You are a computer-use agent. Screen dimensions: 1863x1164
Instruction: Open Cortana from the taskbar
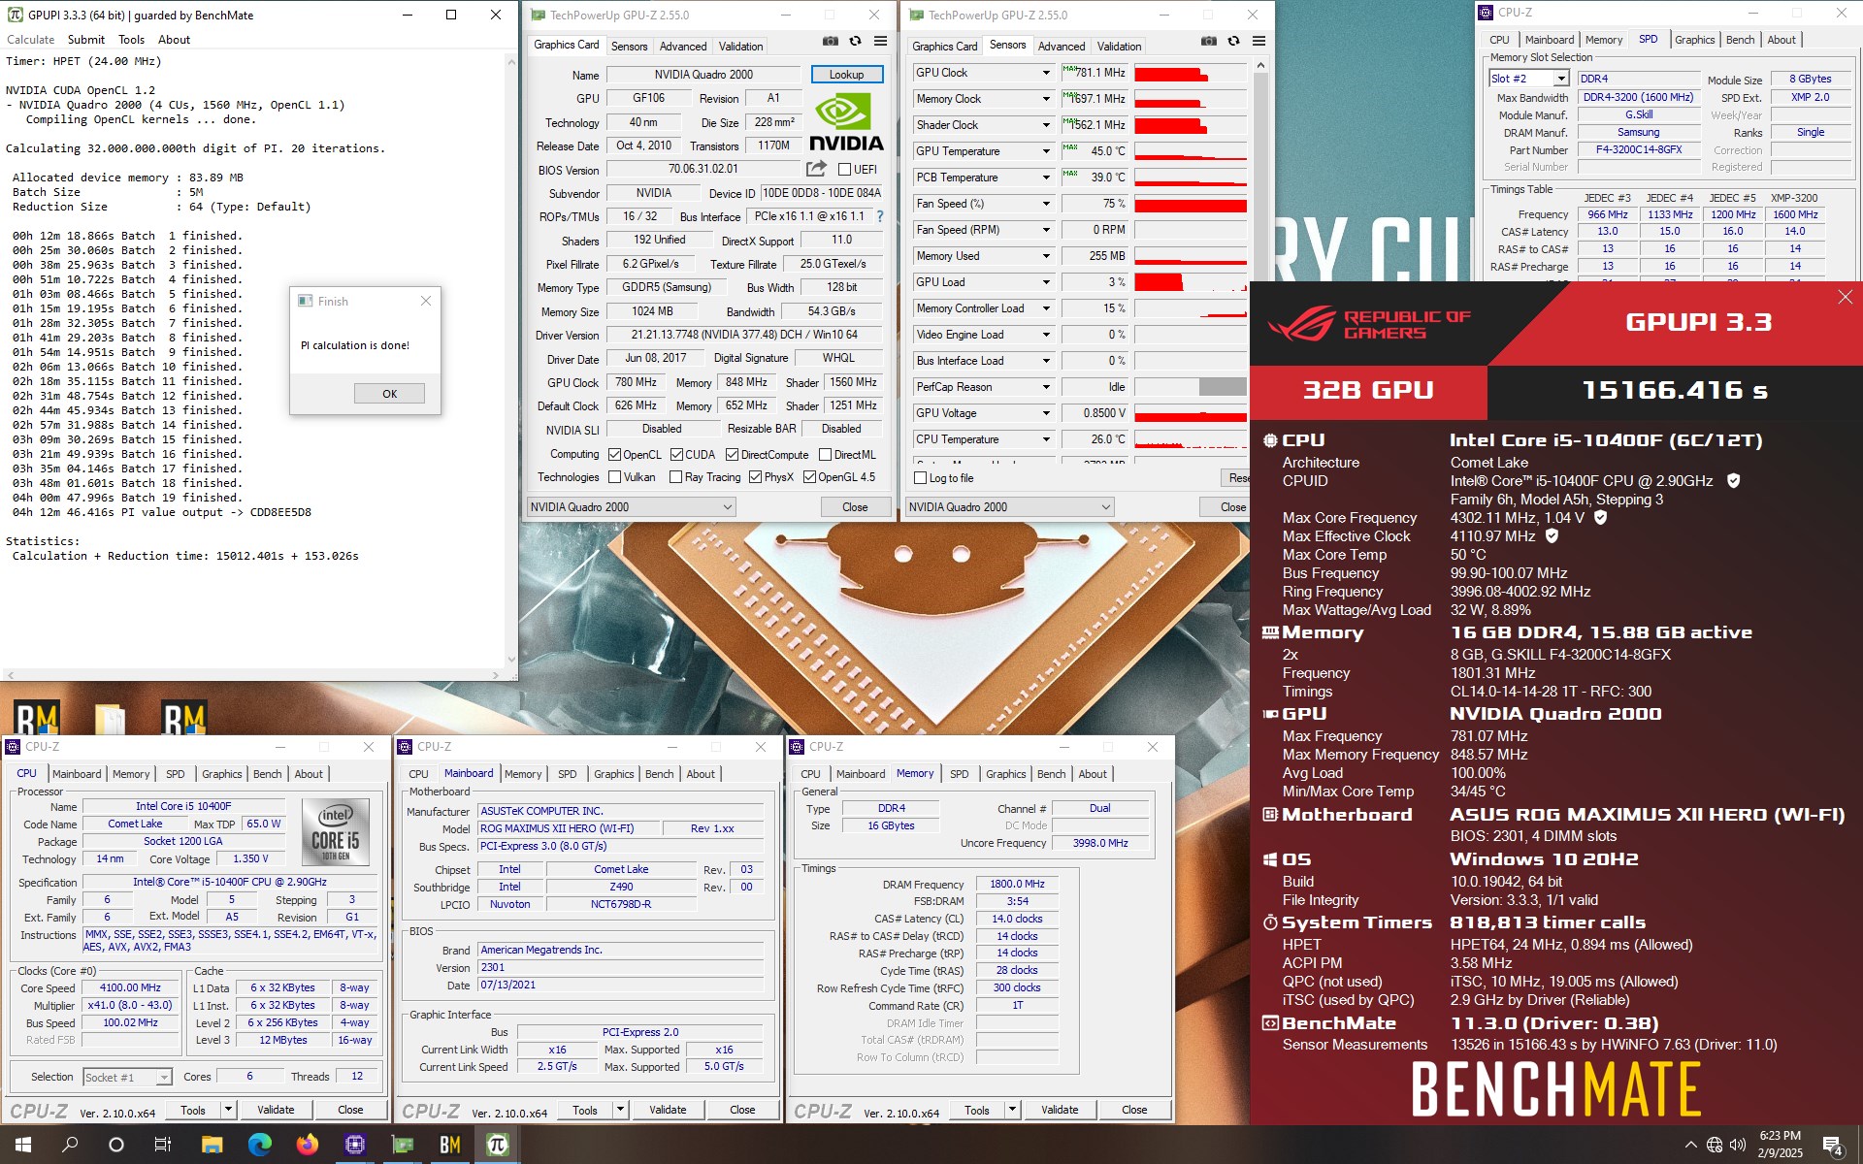(x=116, y=1145)
